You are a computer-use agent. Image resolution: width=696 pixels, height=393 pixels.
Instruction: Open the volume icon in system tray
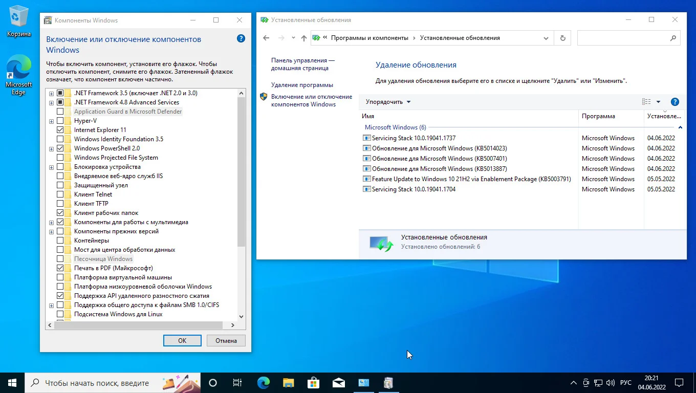pyautogui.click(x=610, y=383)
